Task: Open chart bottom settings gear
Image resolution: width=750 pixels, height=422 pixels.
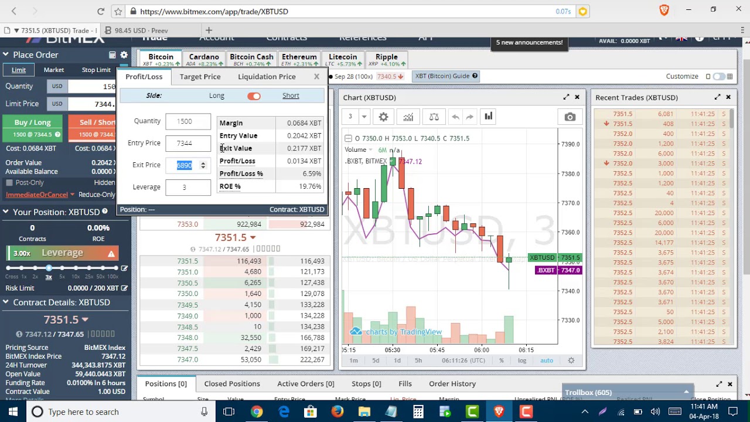Action: click(571, 360)
